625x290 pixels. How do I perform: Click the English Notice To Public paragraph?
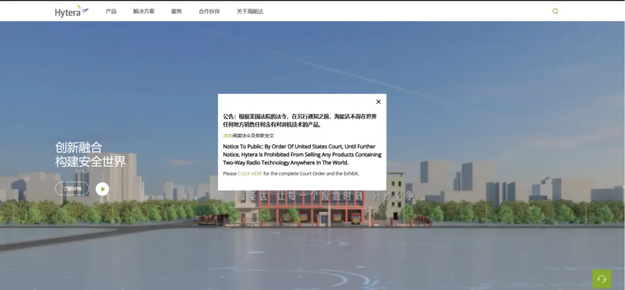[x=302, y=154]
